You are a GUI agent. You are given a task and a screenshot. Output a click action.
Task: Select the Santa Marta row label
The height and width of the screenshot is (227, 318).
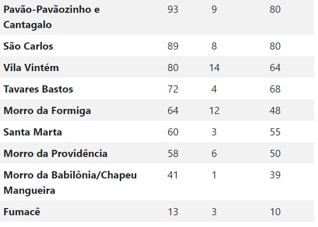click(x=32, y=132)
